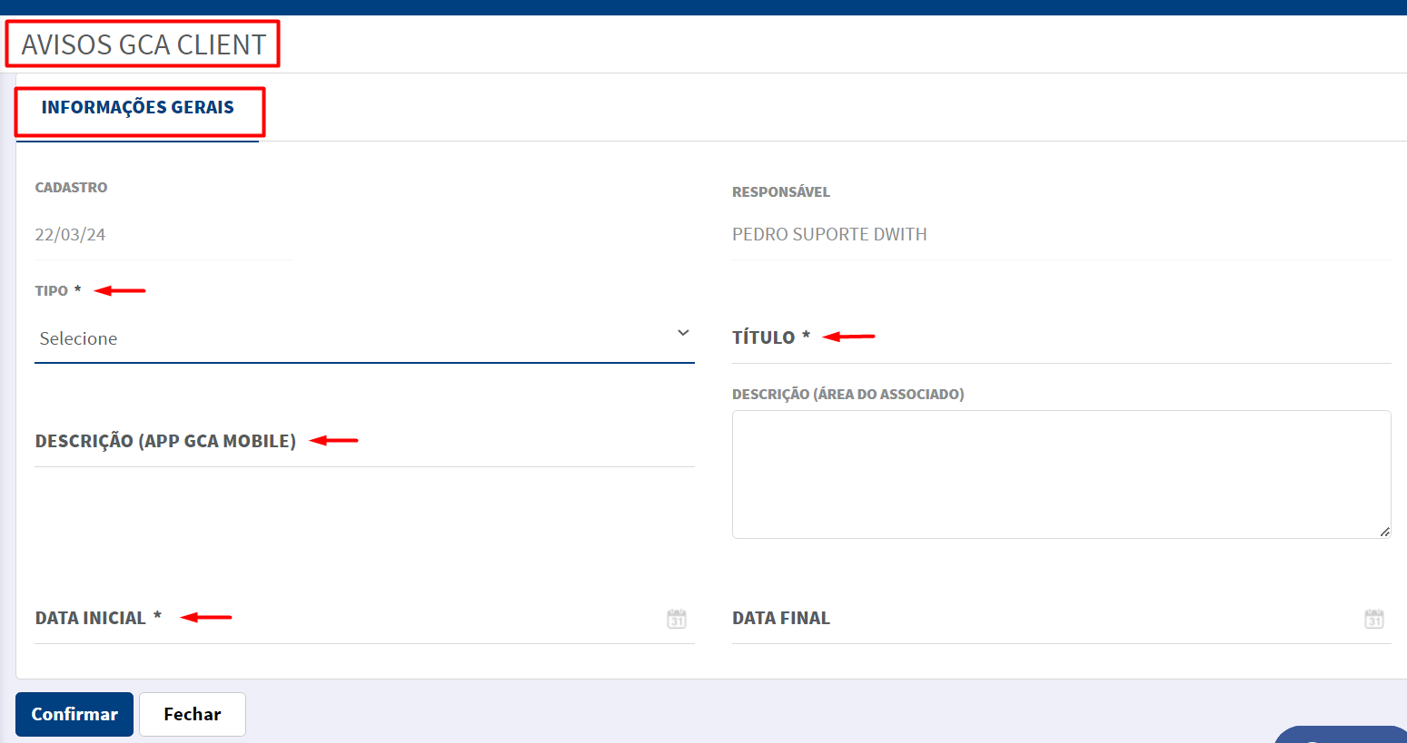The width and height of the screenshot is (1407, 743).
Task: Click the Cadastro field label
Action: [71, 188]
